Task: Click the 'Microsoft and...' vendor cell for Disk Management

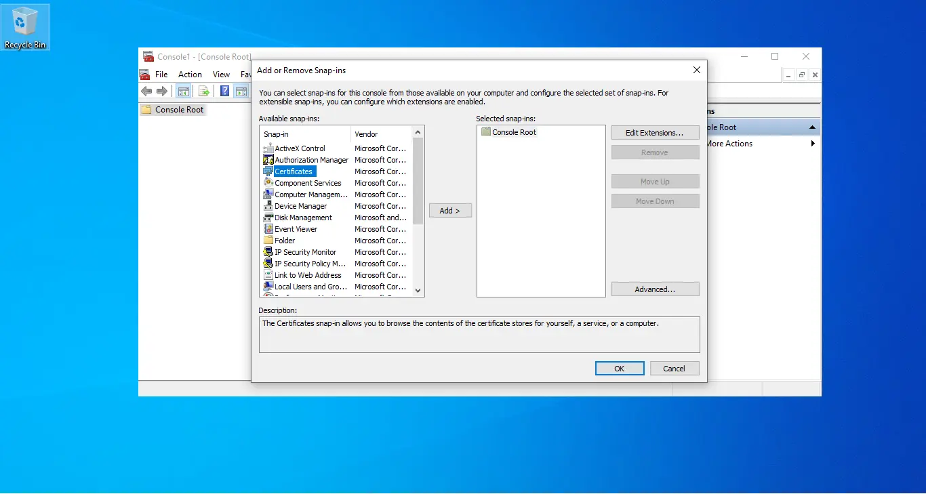Action: (x=380, y=218)
